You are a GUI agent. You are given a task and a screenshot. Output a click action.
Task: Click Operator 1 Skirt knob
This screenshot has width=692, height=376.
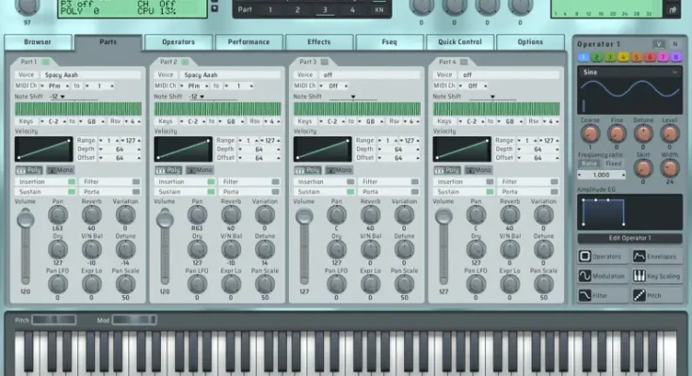tap(643, 168)
